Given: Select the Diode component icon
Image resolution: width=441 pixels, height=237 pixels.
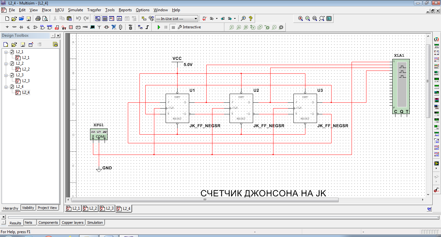Looking at the screenshot, I should (x=21, y=27).
